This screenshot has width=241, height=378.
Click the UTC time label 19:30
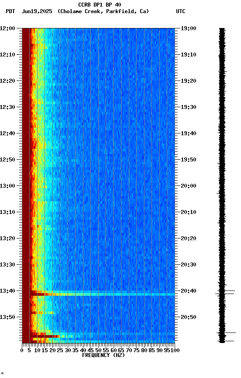click(189, 107)
